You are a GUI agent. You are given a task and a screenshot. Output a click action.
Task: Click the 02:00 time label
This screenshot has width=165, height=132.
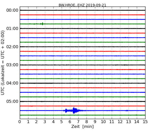(12, 47)
